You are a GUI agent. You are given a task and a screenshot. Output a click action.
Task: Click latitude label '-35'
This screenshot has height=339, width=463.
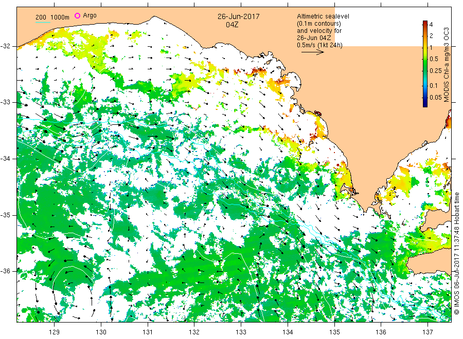pyautogui.click(x=5, y=215)
